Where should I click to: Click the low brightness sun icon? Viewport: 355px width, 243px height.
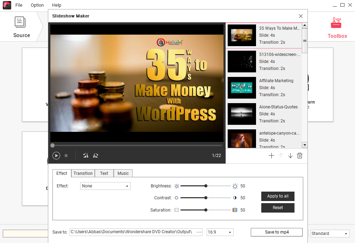[x=177, y=186]
